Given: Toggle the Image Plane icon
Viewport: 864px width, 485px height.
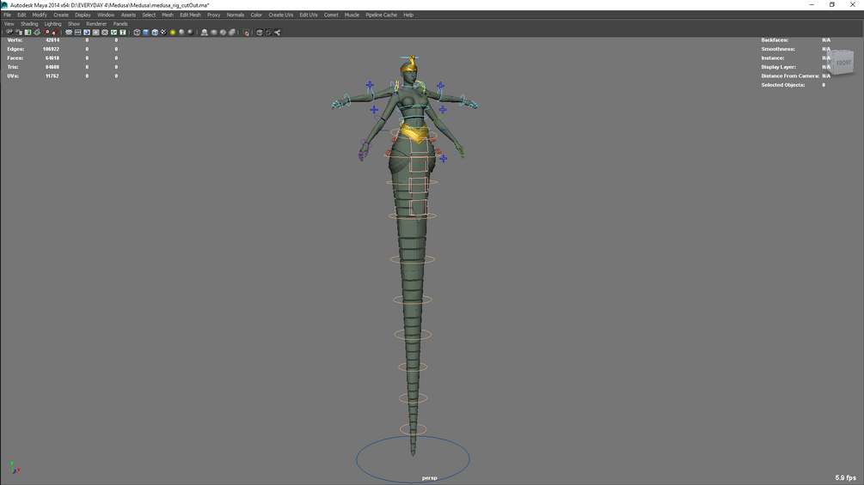Looking at the screenshot, I should click(36, 33).
